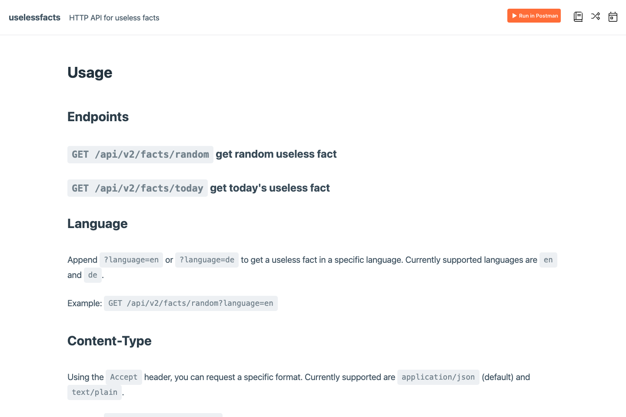Select the GET /api/v2/facts/random endpoint snippet
Image resolution: width=626 pixels, height=417 pixels.
click(140, 154)
